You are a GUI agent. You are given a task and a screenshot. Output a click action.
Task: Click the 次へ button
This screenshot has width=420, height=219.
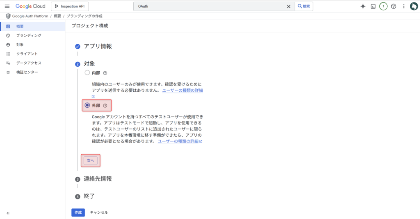(x=91, y=160)
